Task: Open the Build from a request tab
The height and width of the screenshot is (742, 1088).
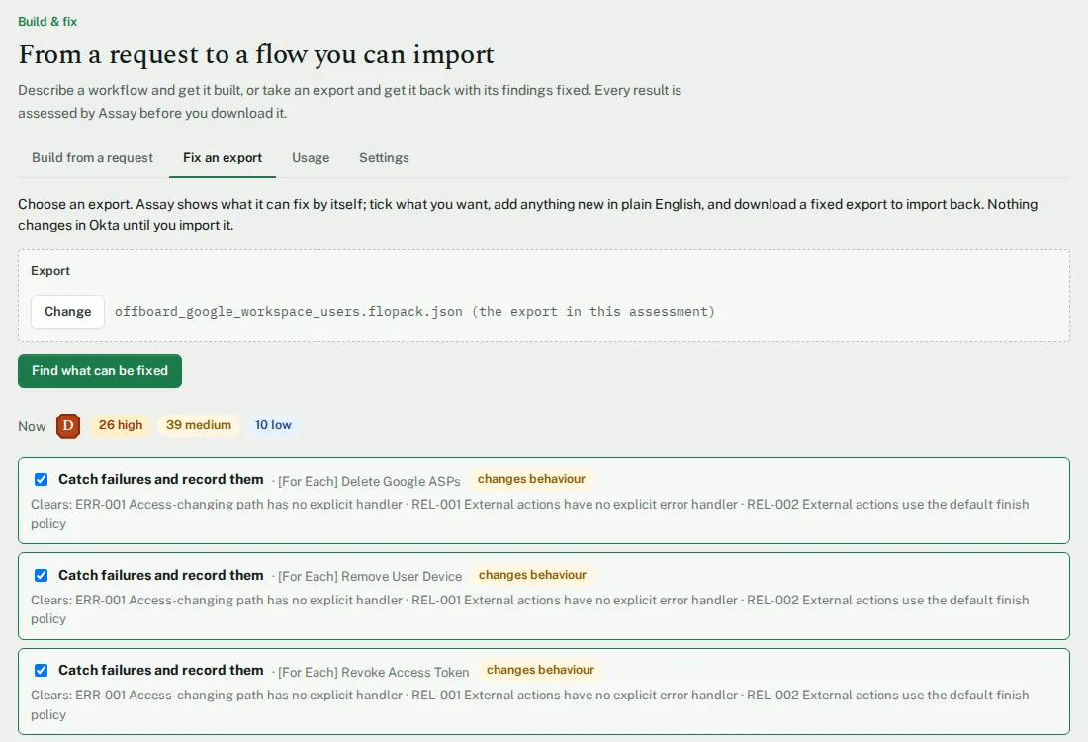Action: pos(92,157)
